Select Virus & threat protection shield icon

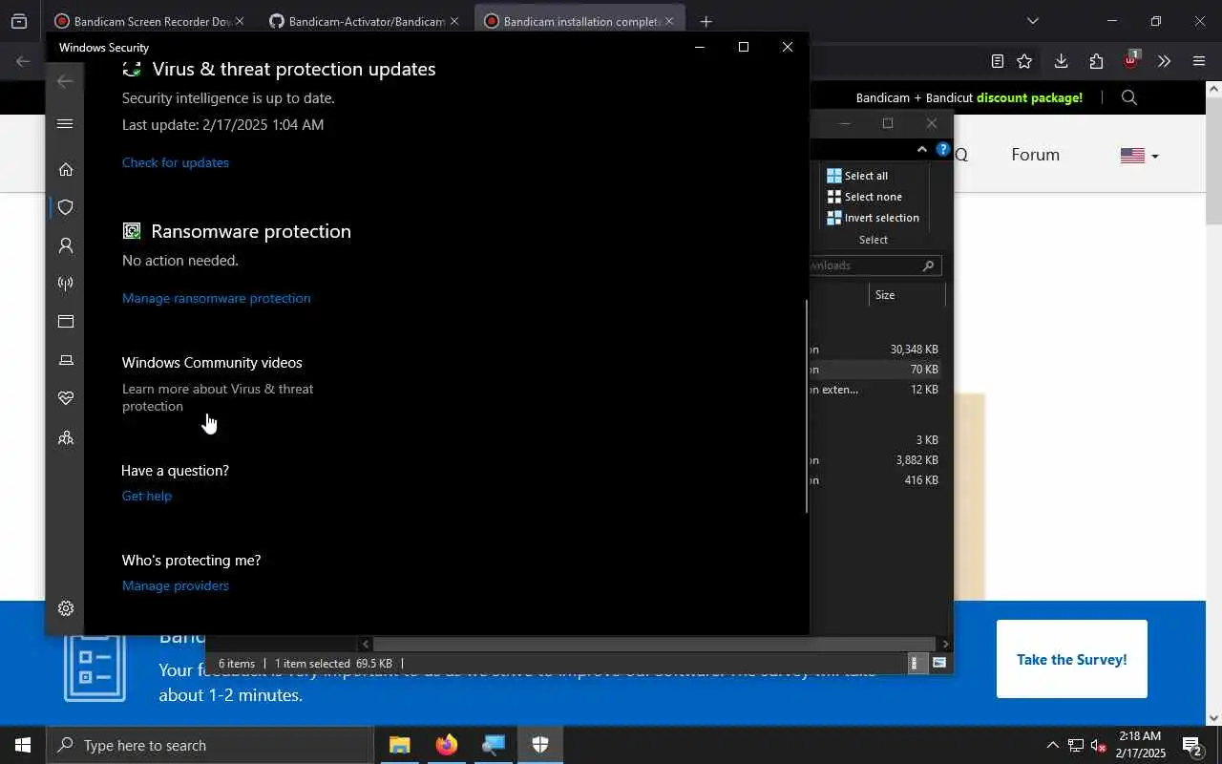[x=65, y=207]
